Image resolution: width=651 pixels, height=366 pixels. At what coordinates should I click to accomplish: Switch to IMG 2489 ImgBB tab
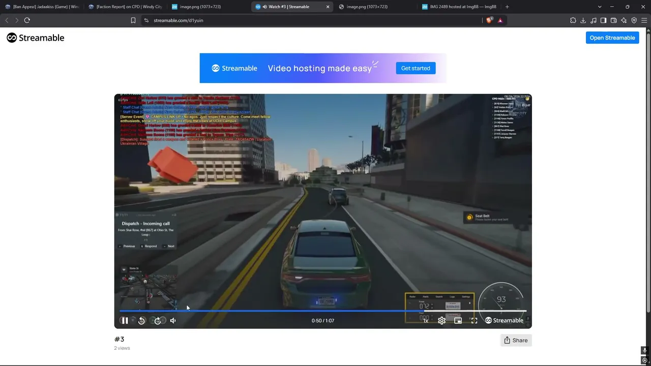click(x=459, y=7)
